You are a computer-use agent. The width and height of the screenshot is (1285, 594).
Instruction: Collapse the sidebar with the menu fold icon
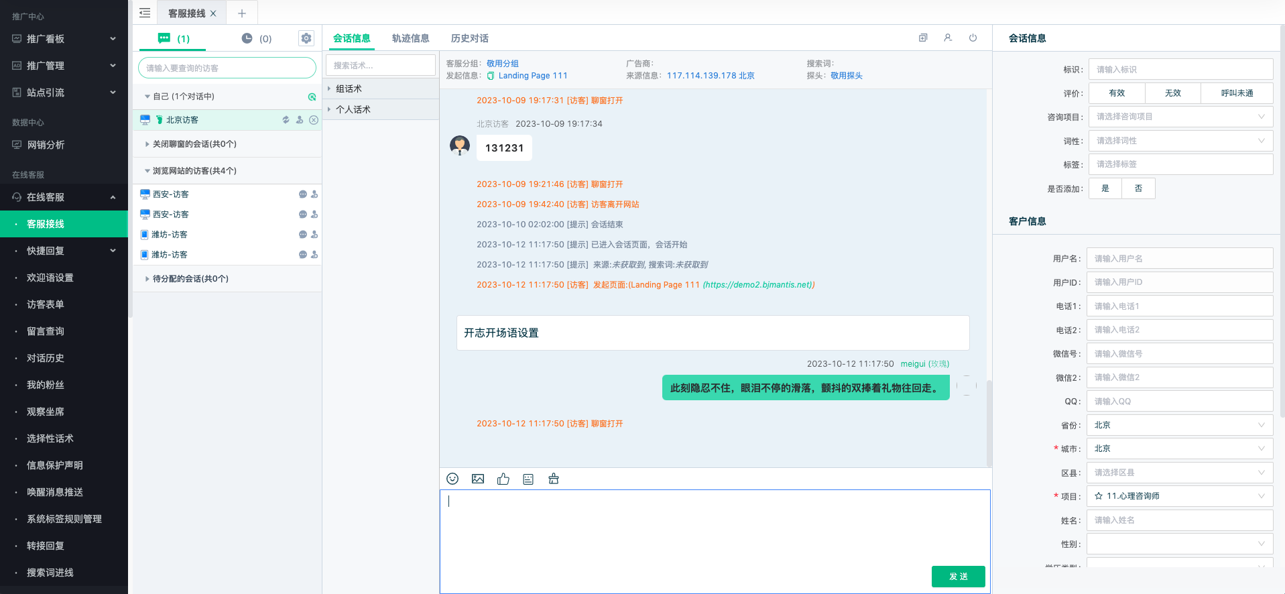145,13
